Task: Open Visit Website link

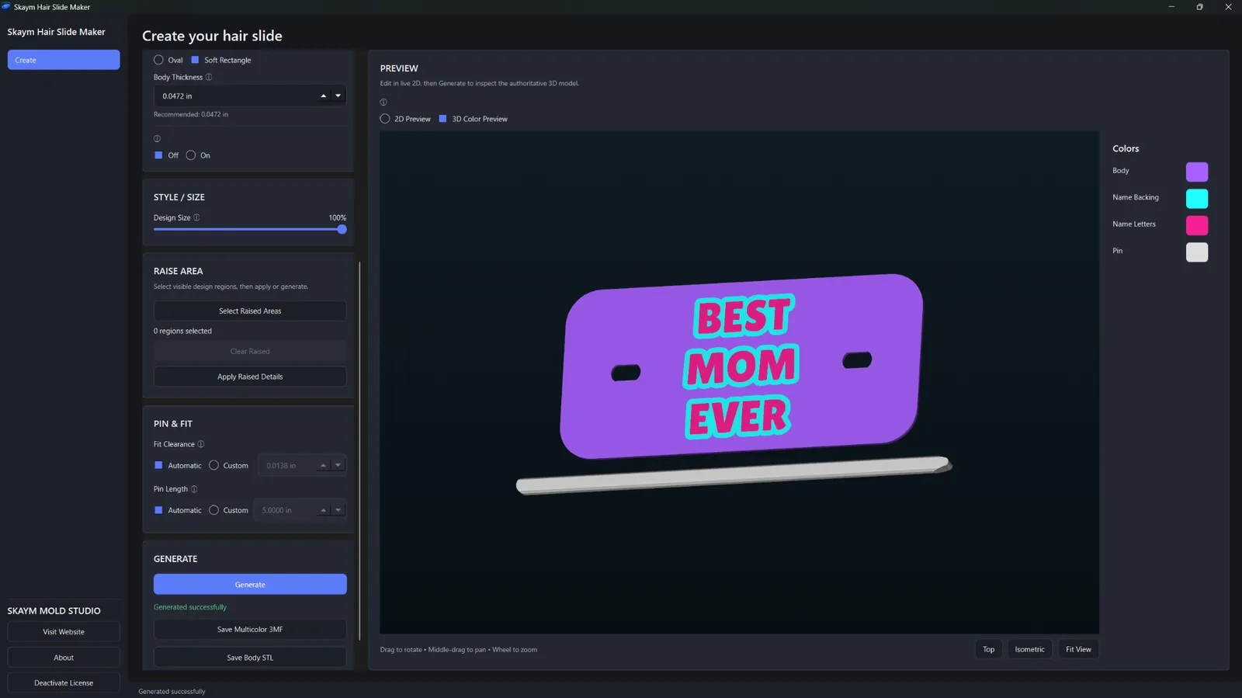Action: tap(64, 632)
